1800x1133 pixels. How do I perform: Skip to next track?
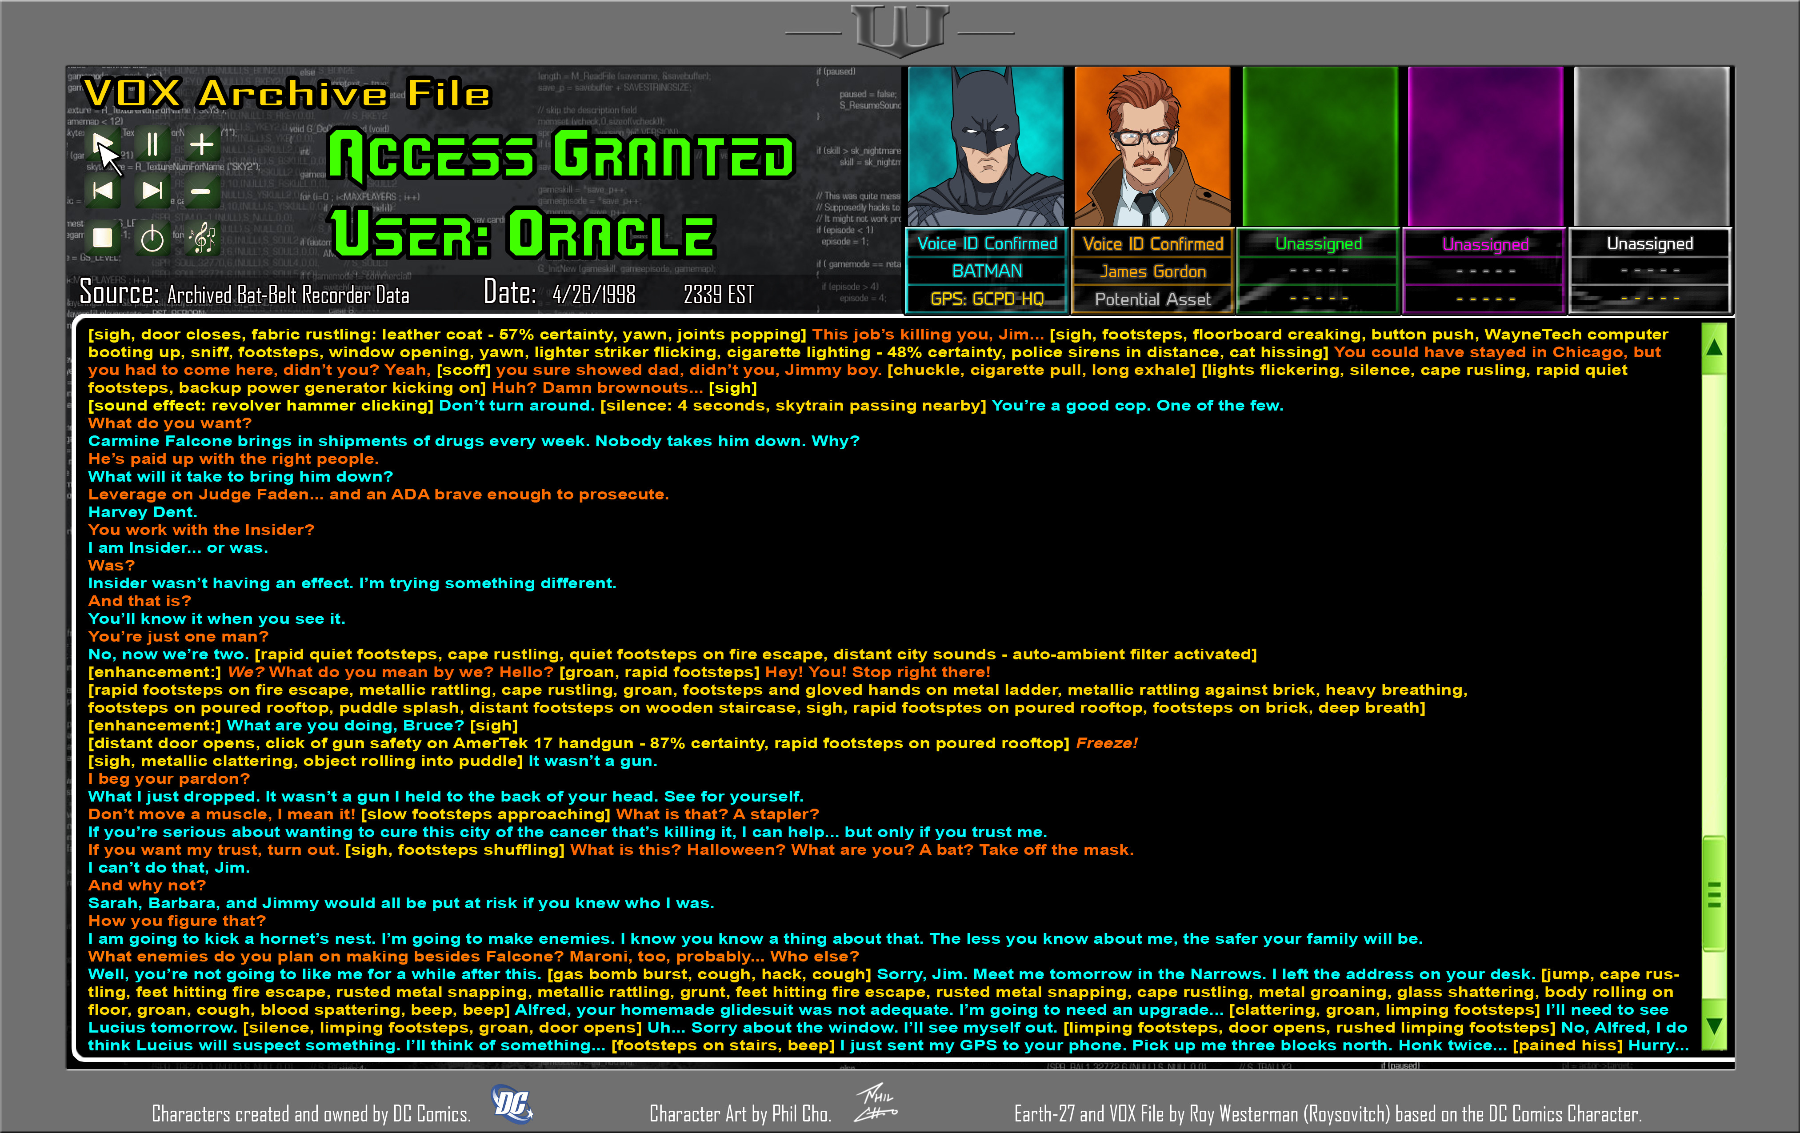[x=152, y=191]
